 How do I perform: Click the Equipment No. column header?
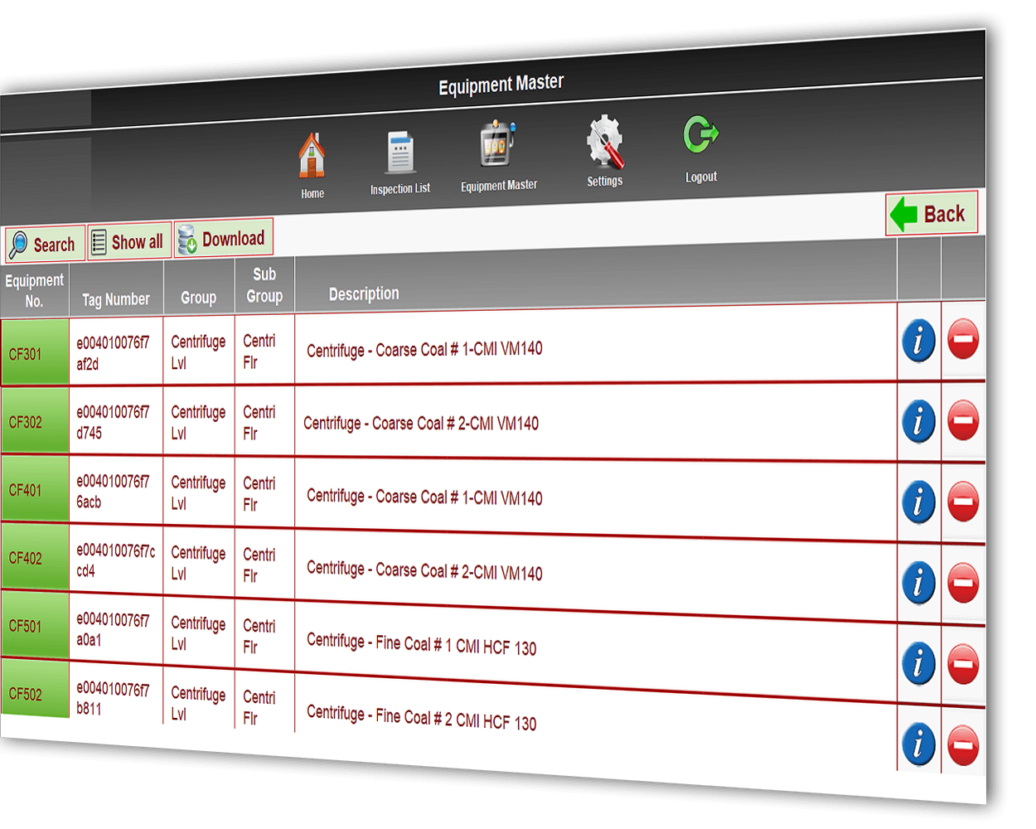pyautogui.click(x=34, y=291)
